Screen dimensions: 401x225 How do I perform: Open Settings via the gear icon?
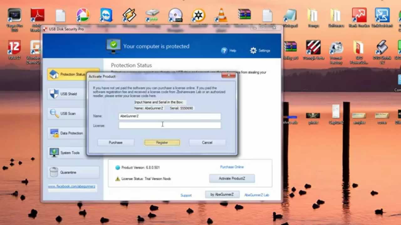coord(253,51)
